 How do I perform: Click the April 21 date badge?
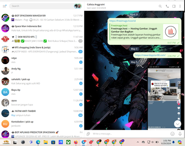(x=134, y=14)
